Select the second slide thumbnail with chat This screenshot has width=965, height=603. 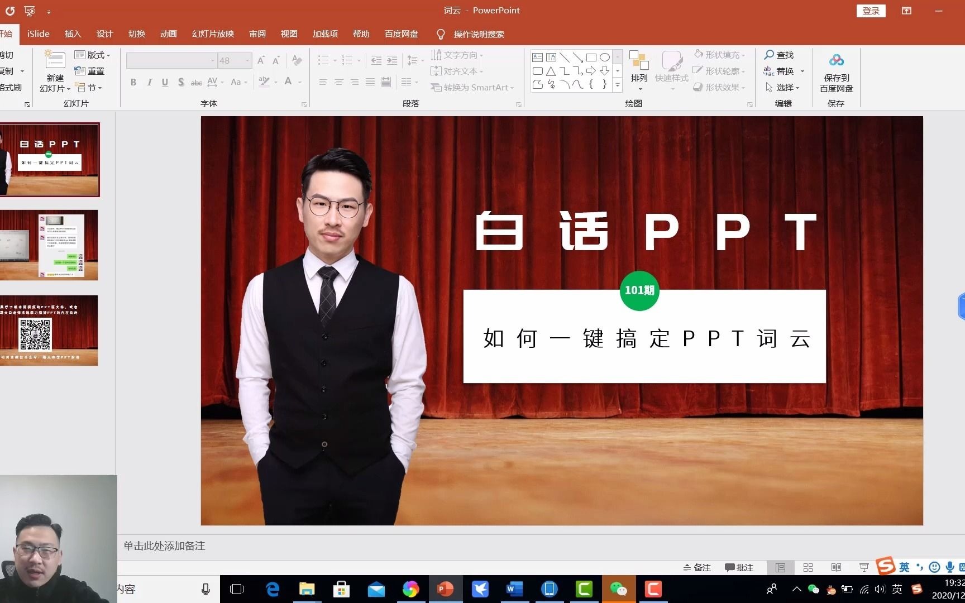pyautogui.click(x=49, y=245)
